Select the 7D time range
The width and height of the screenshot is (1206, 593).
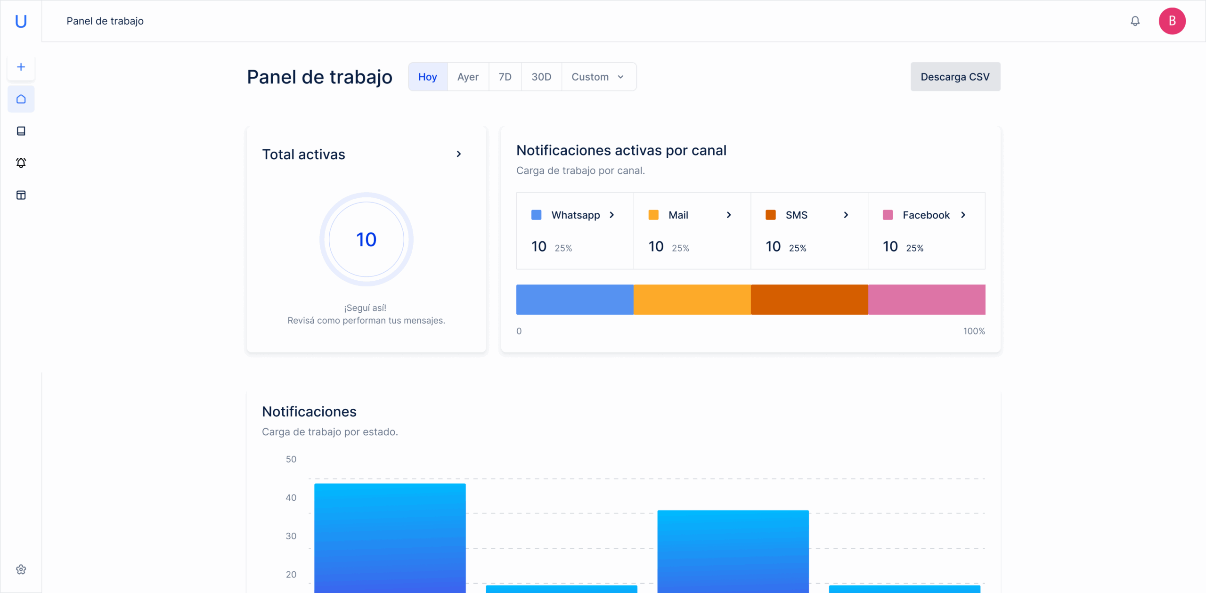505,77
